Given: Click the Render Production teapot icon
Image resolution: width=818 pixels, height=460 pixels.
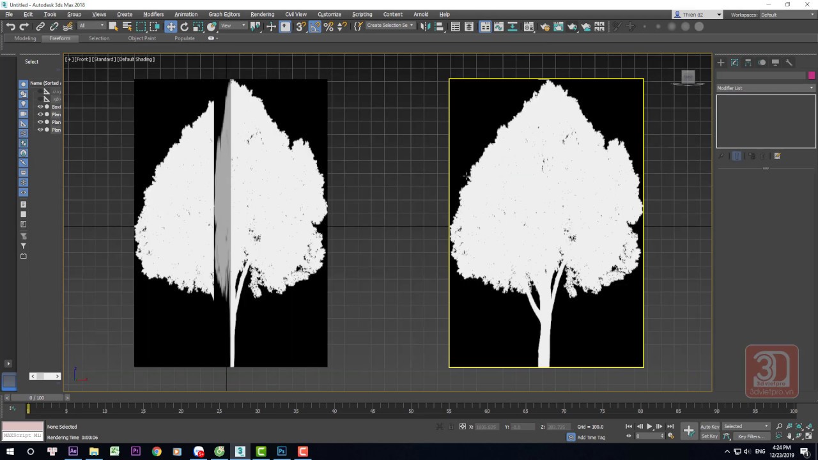Looking at the screenshot, I should 572,26.
